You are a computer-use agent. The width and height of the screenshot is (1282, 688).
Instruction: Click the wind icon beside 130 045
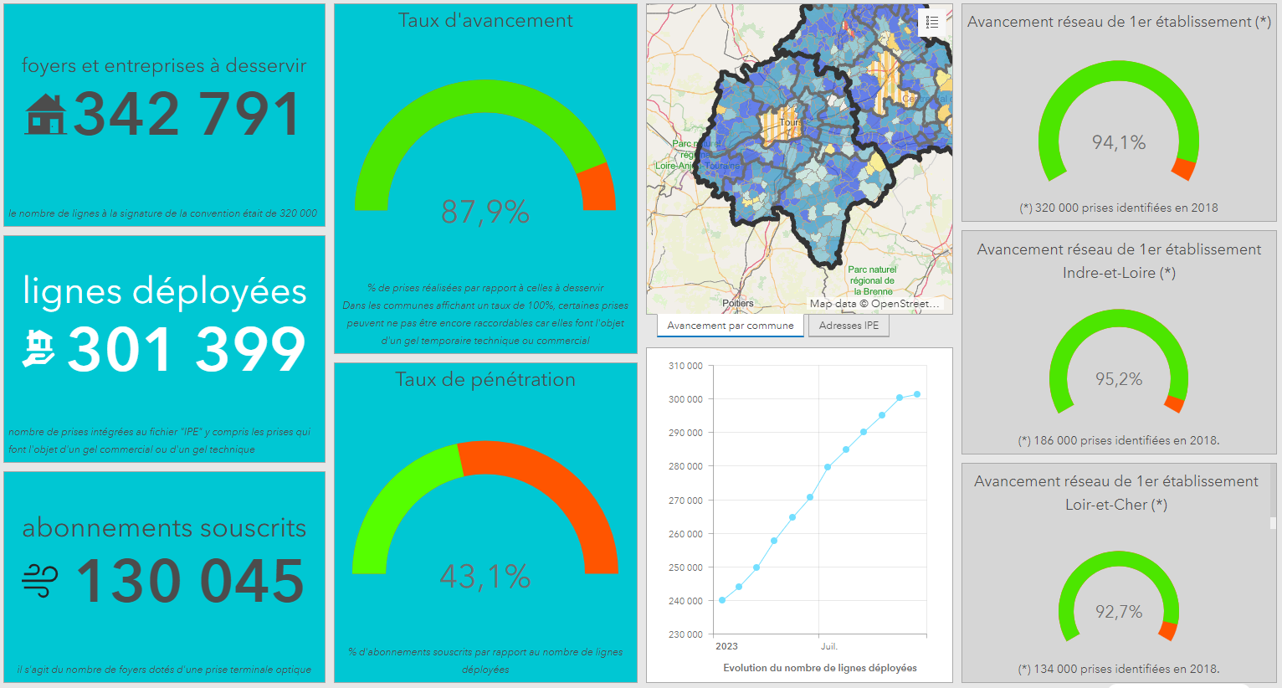pos(40,581)
